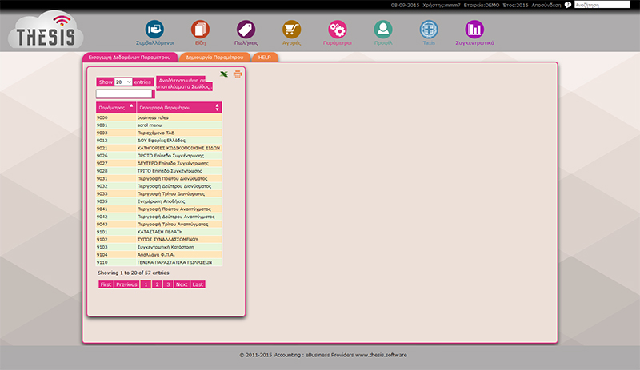Sort by the Παράμετρος column header
Viewport: 640px width, 370px height.
click(114, 107)
